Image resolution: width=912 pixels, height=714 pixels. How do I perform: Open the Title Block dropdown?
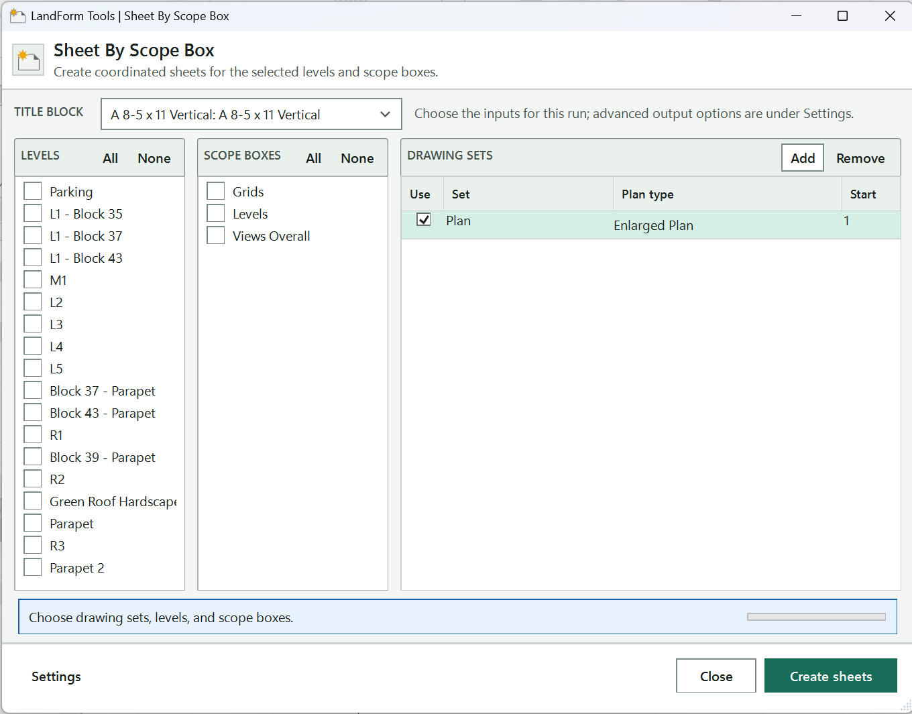pyautogui.click(x=251, y=114)
